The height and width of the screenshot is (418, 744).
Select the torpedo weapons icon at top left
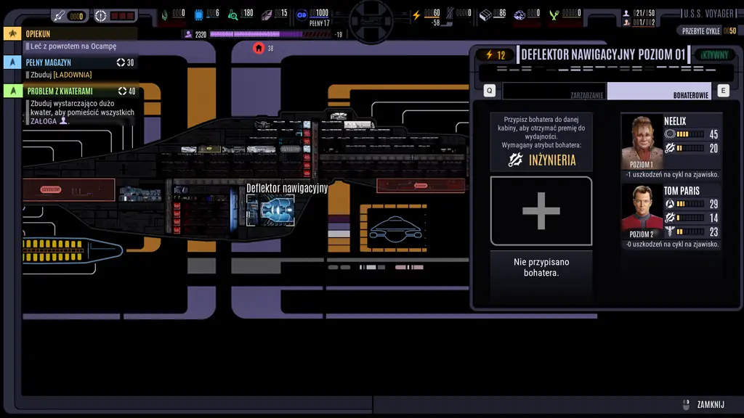[59, 15]
